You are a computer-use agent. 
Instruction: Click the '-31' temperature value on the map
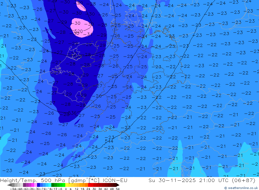pyautogui.click(x=88, y=34)
